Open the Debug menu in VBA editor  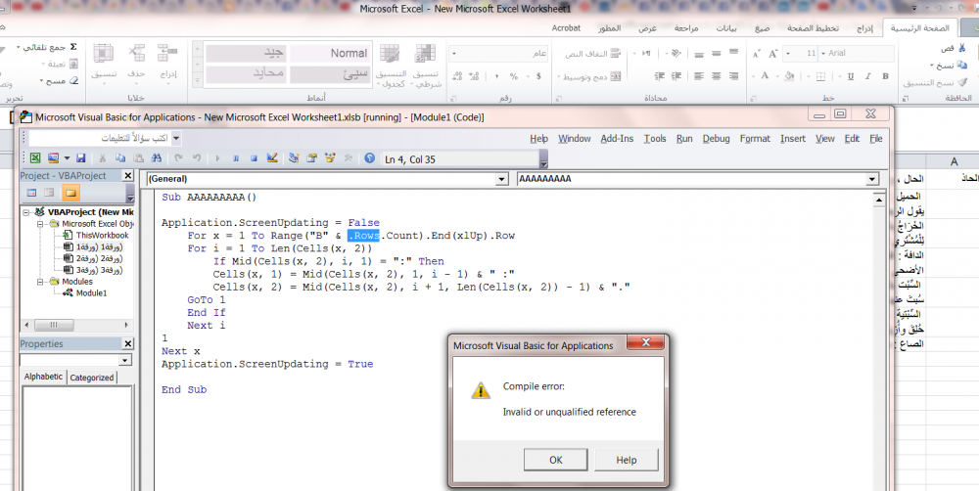tap(717, 139)
